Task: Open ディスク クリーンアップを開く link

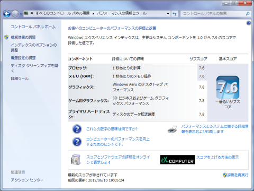Action: [34, 68]
